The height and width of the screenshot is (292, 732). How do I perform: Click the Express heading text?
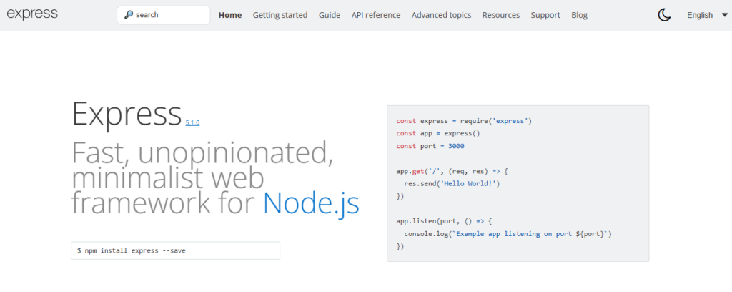(127, 114)
